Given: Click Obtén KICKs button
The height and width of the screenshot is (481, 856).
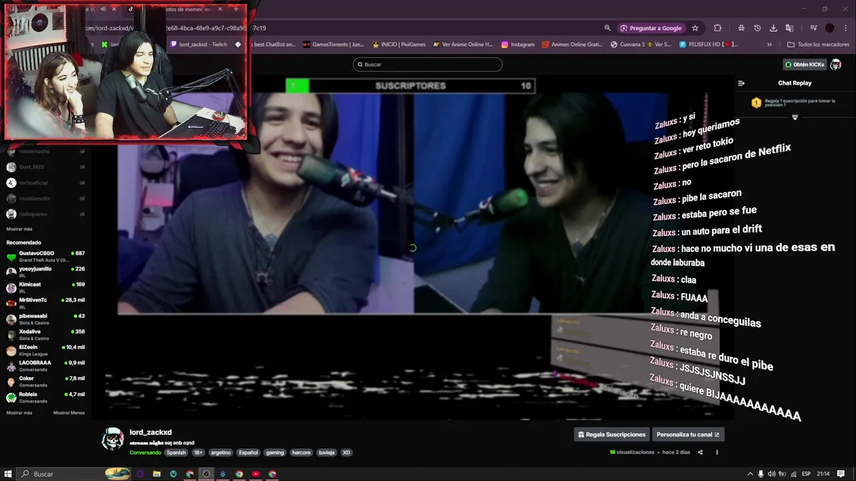Looking at the screenshot, I should coord(805,64).
